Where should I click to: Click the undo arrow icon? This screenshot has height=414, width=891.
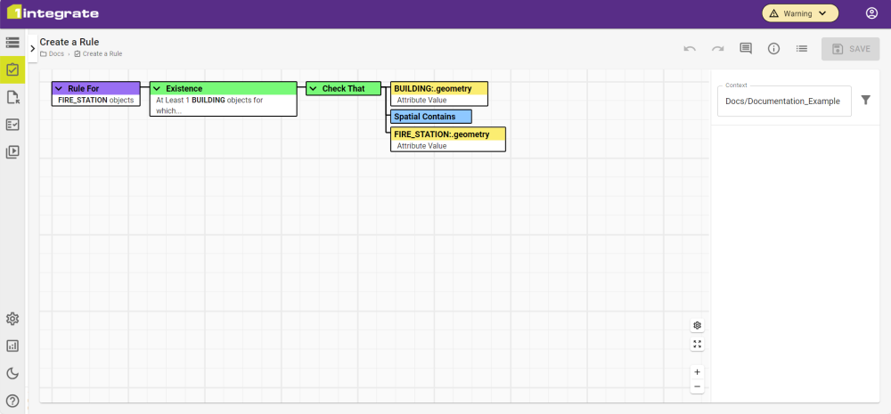tap(690, 49)
